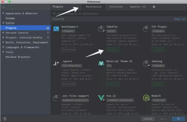Click the Project tutorial-drafts project-level icon

point(48,37)
